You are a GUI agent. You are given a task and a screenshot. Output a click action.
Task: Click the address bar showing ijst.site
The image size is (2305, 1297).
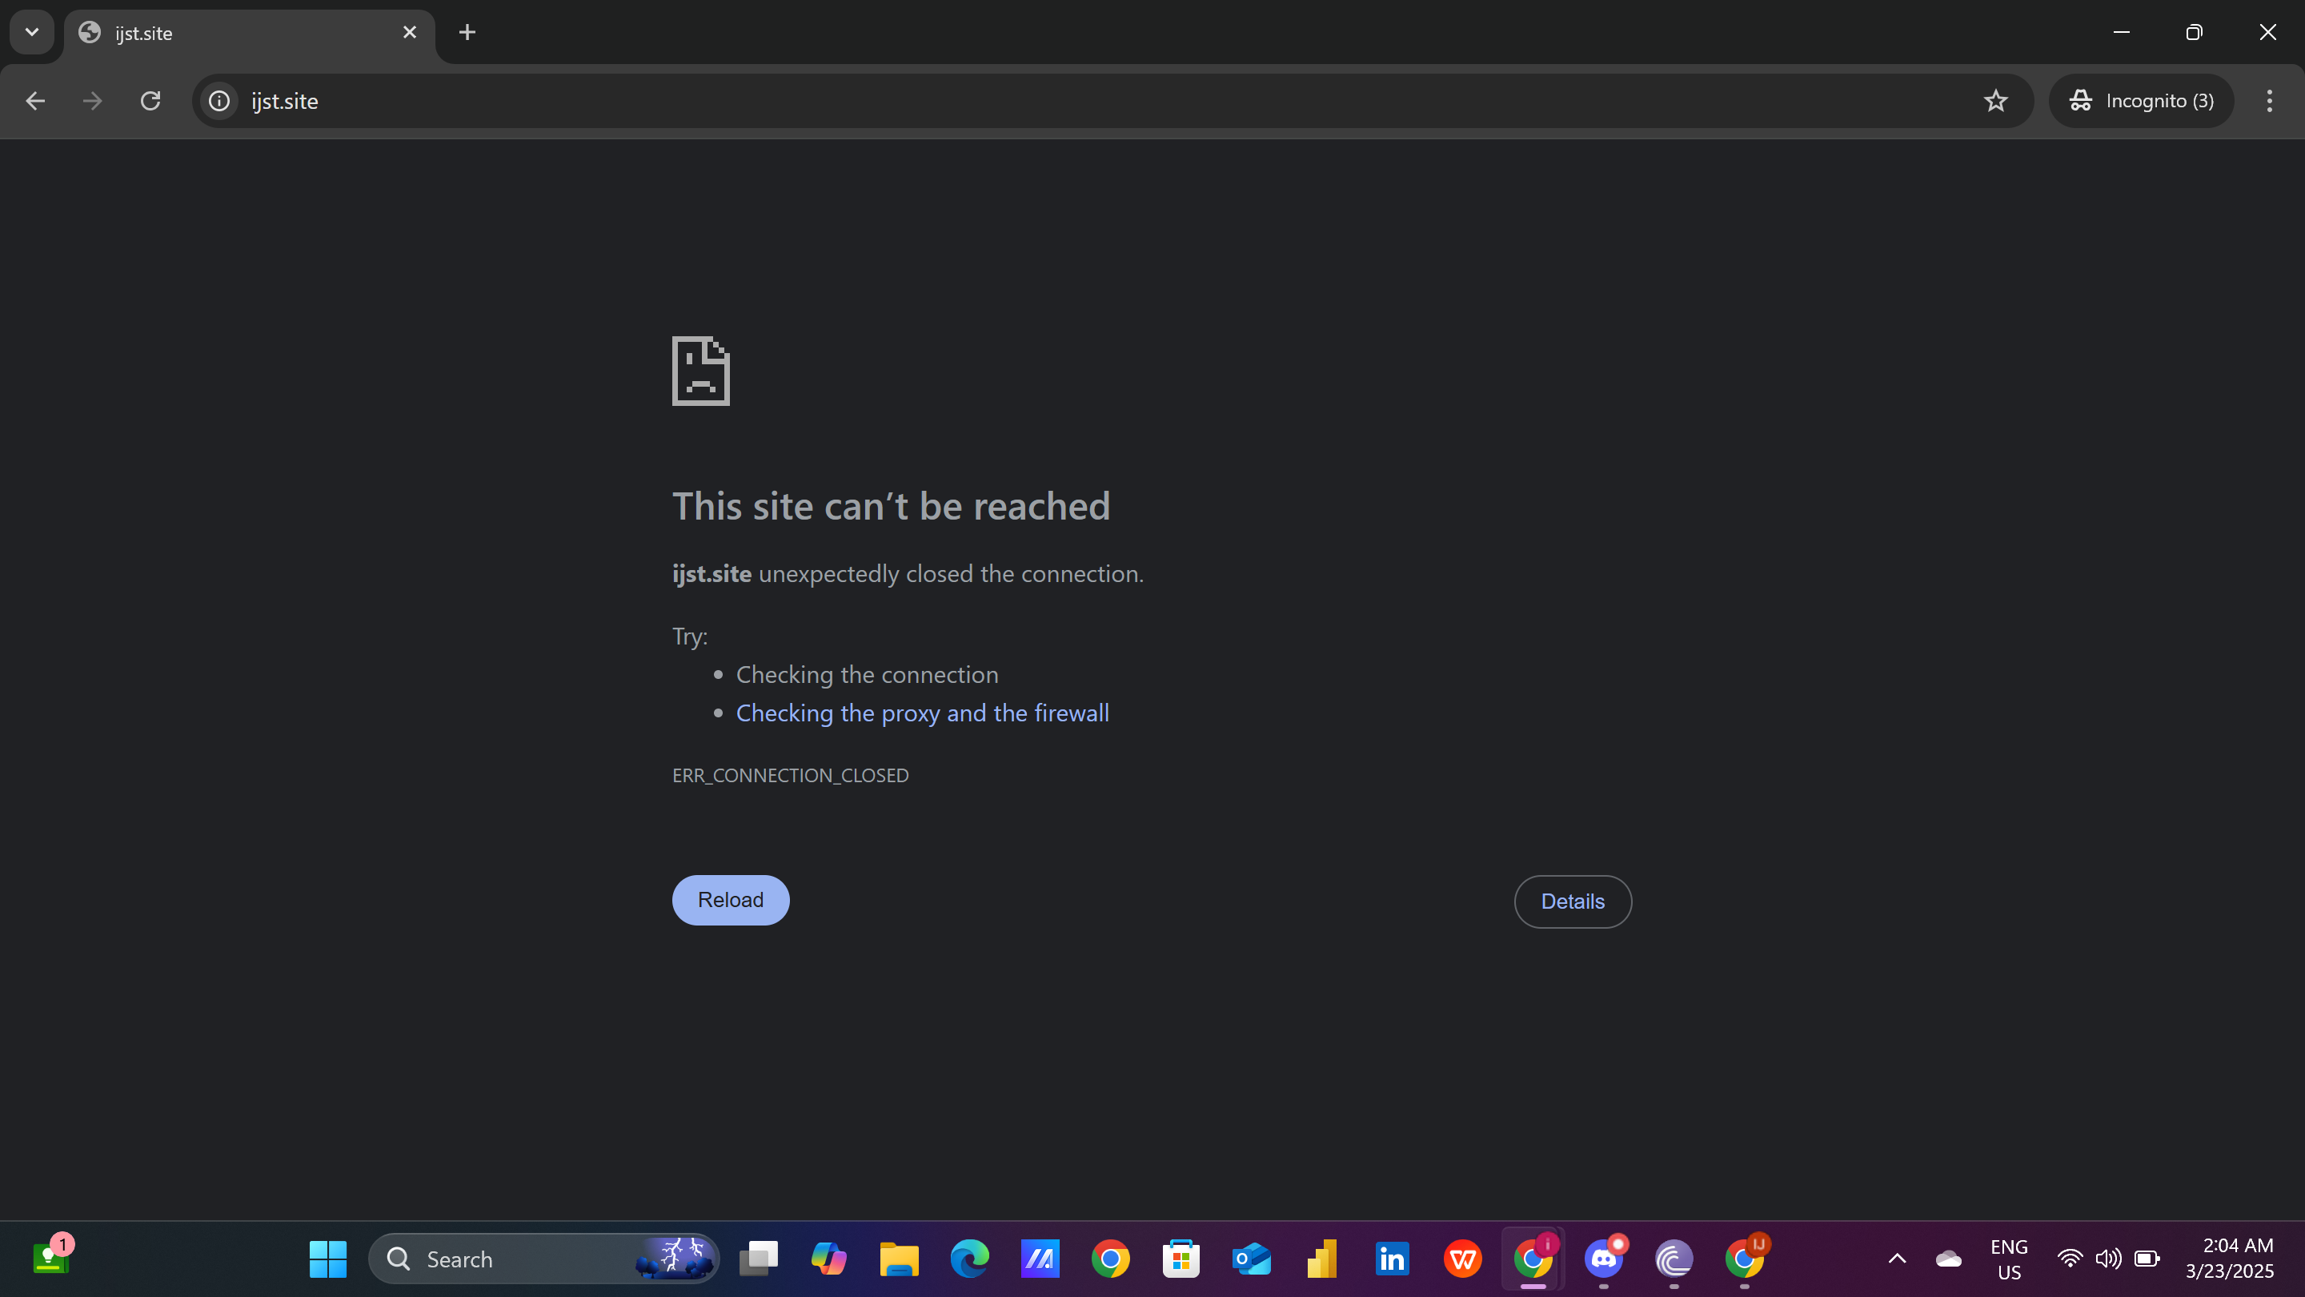click(1074, 100)
